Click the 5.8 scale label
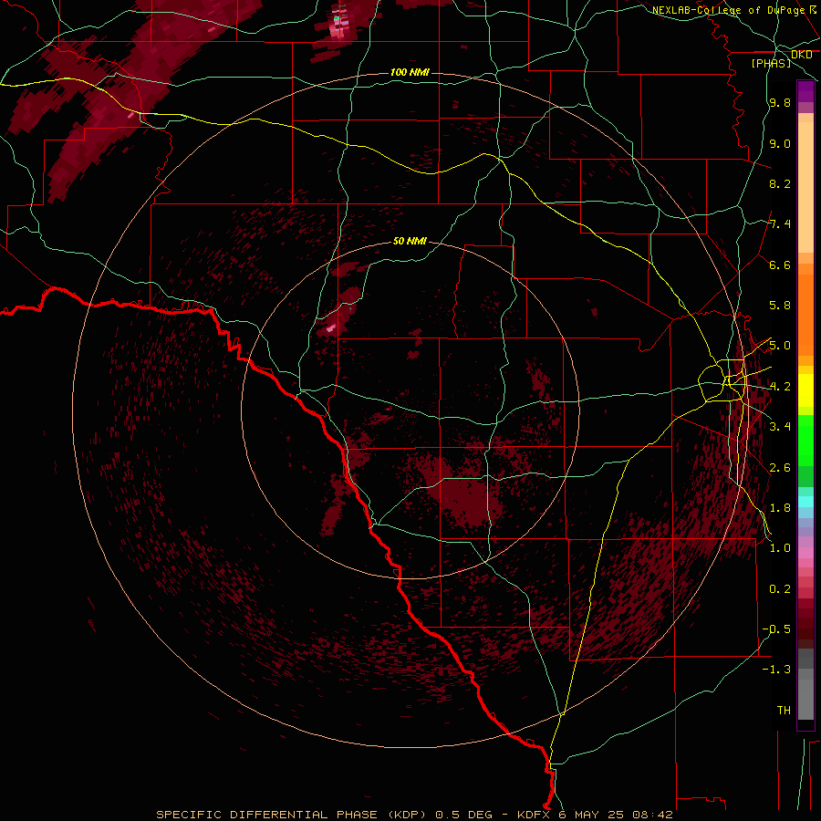The width and height of the screenshot is (821, 821). pyautogui.click(x=780, y=306)
